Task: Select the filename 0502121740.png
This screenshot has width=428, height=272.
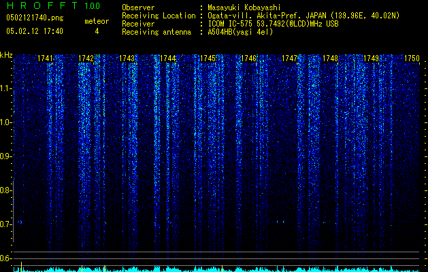Action: 35,18
